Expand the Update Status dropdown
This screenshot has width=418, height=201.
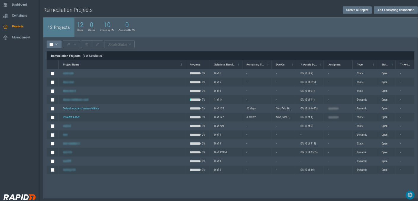tap(119, 44)
